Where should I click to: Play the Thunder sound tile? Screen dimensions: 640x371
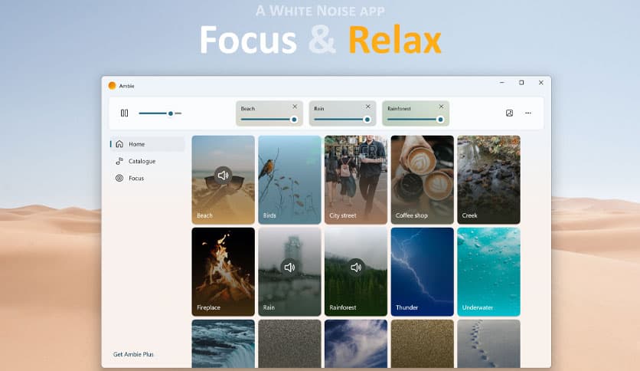(422, 271)
